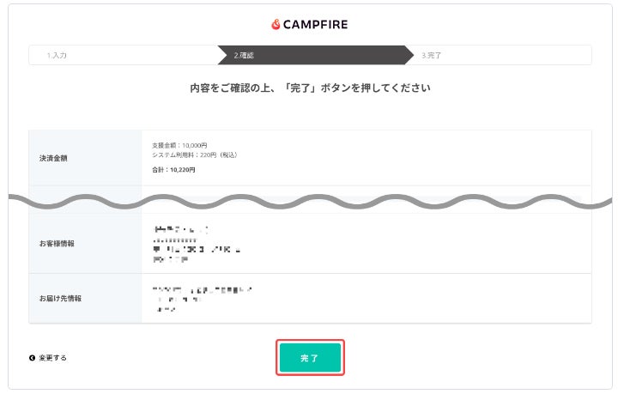This screenshot has width=618, height=394.
Task: Click the 合計 10,220円 total
Action: 173,170
